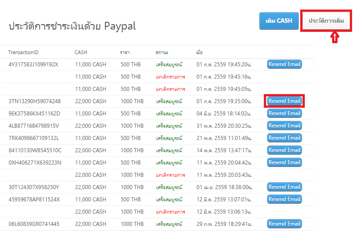Viewport: 353px width, 235px height.
Task: Click cancelled status dated 19:45:16น.
Action: 171,77
